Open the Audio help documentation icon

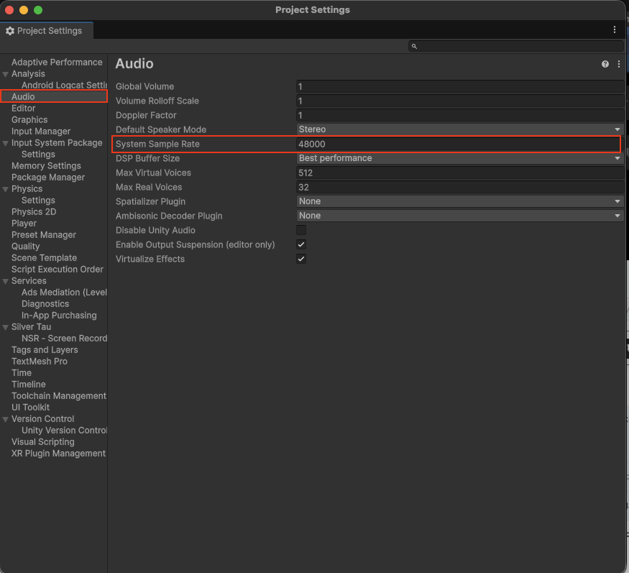tap(605, 64)
